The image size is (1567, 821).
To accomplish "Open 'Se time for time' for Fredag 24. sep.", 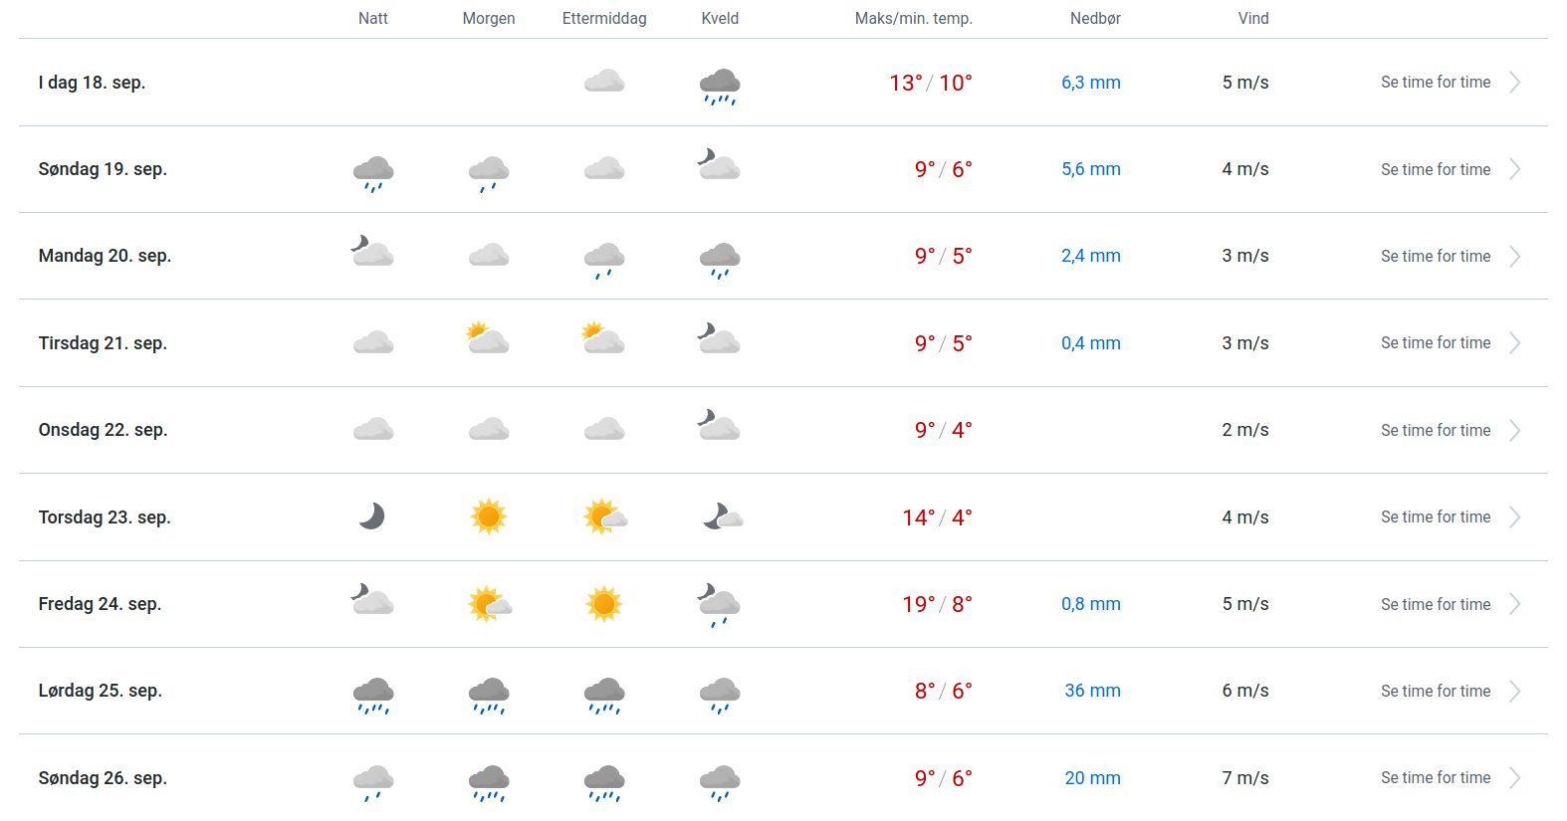I will (1435, 604).
